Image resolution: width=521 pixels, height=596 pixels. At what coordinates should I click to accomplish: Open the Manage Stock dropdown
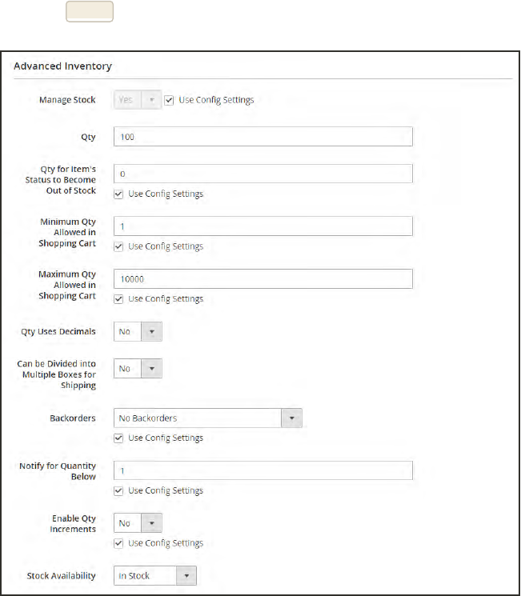[138, 100]
